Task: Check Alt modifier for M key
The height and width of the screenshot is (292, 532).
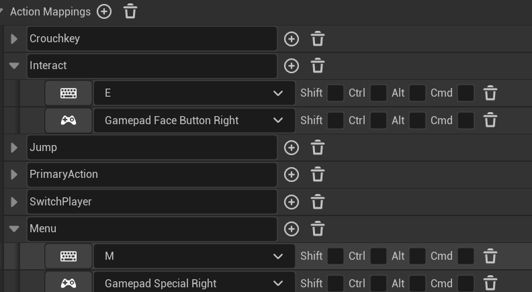Action: click(418, 256)
